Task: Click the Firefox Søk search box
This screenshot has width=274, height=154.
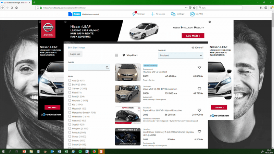Action: (x=220, y=8)
